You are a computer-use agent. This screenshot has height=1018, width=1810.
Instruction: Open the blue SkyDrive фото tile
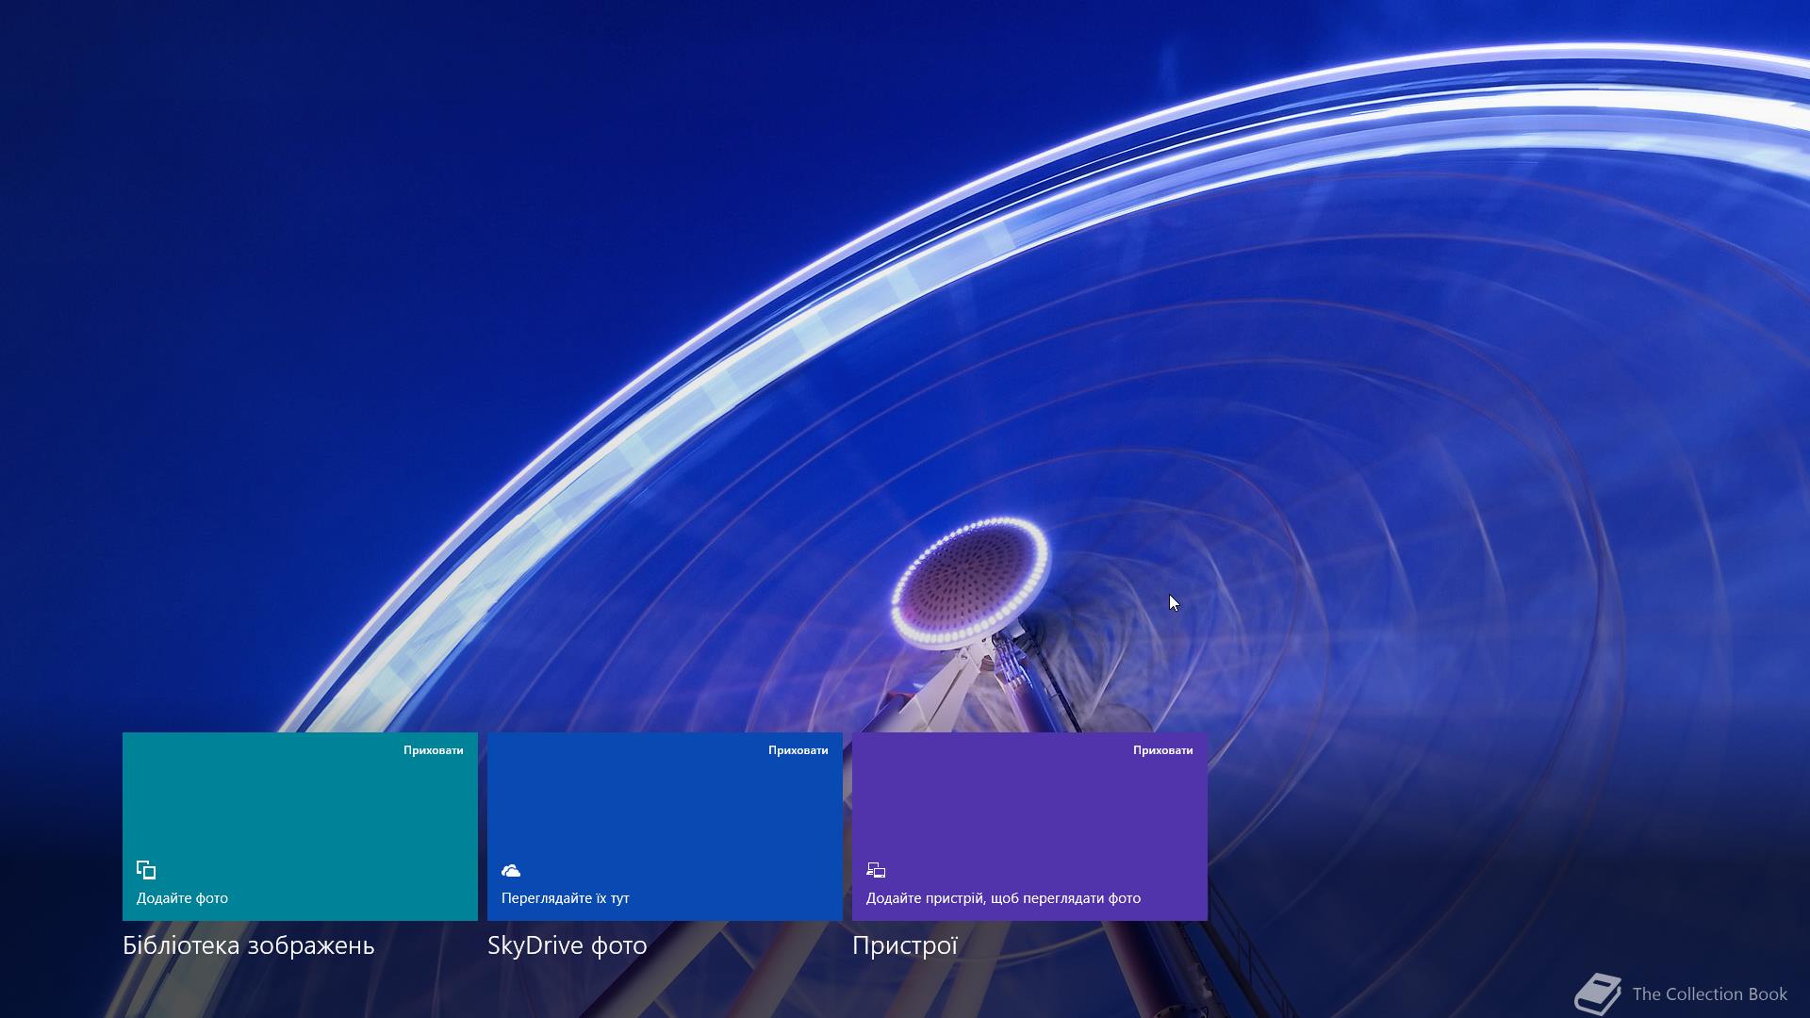pyautogui.click(x=665, y=827)
